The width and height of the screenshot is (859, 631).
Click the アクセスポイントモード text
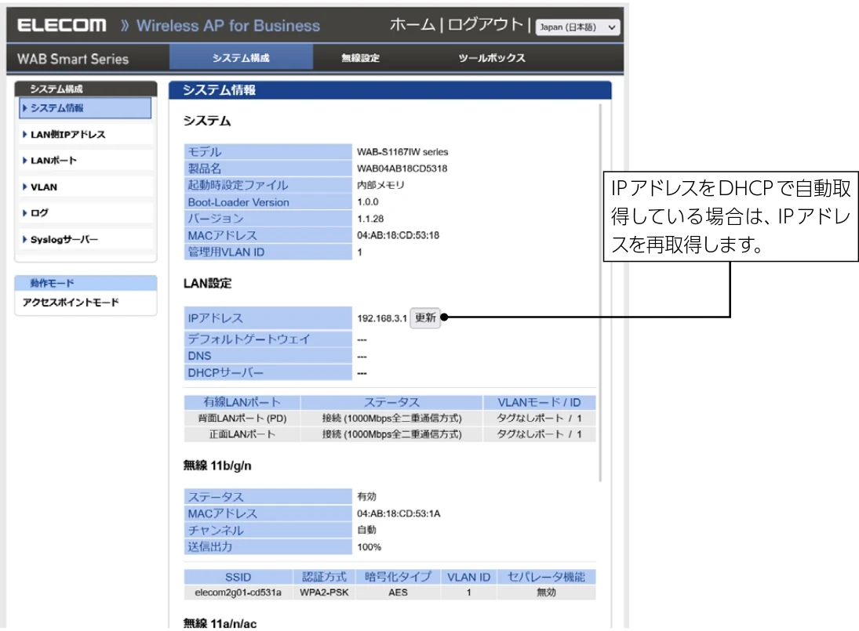coord(71,302)
